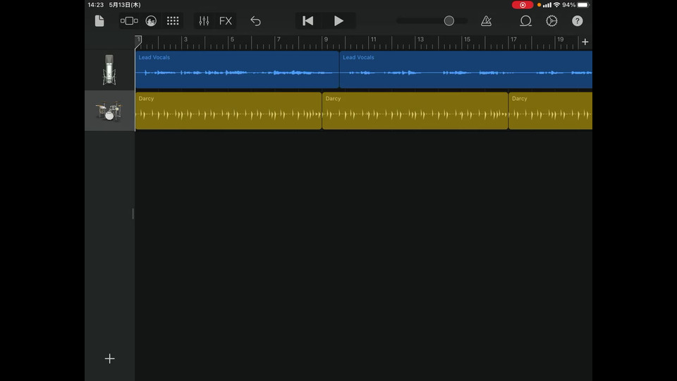The image size is (677, 381).
Task: Open song settings gear
Action: 551,20
